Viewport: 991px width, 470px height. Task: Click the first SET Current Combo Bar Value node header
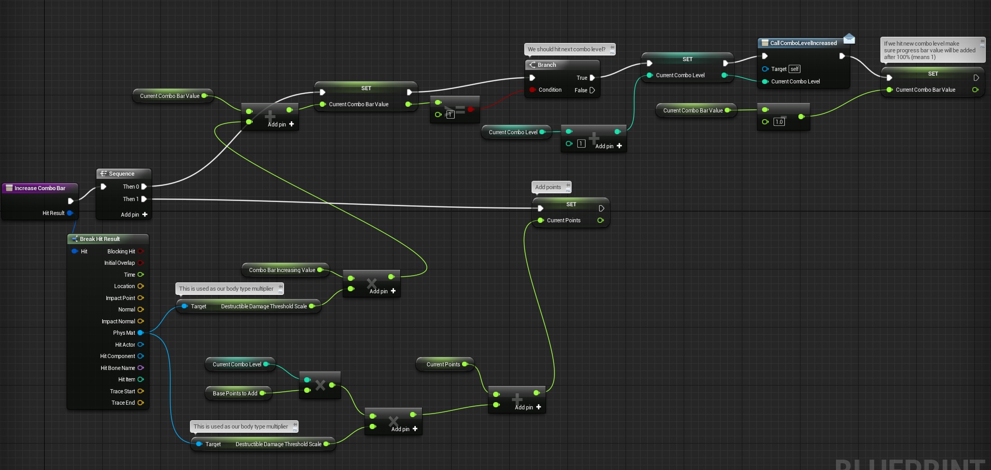(366, 88)
